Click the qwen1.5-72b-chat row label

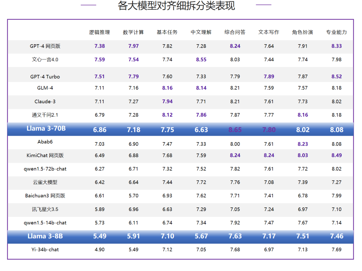point(45,169)
